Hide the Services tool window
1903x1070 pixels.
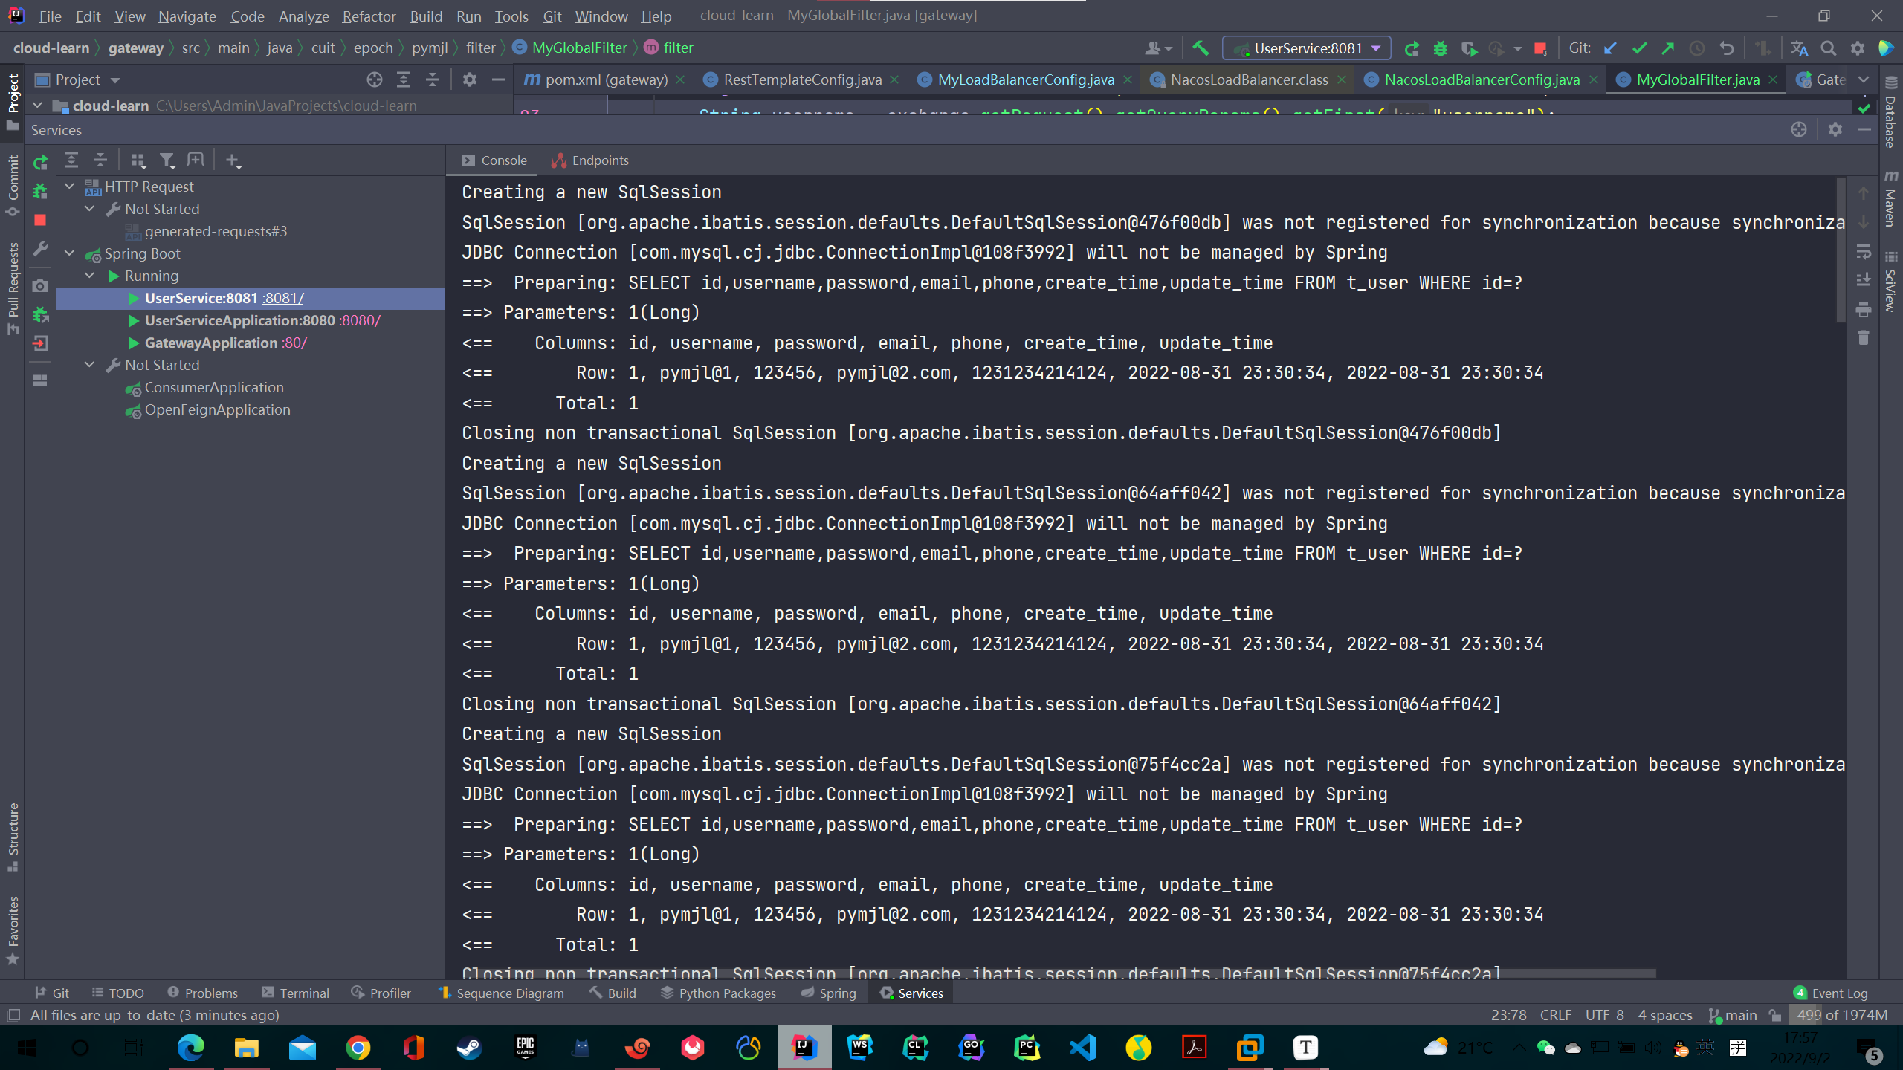tap(1864, 129)
